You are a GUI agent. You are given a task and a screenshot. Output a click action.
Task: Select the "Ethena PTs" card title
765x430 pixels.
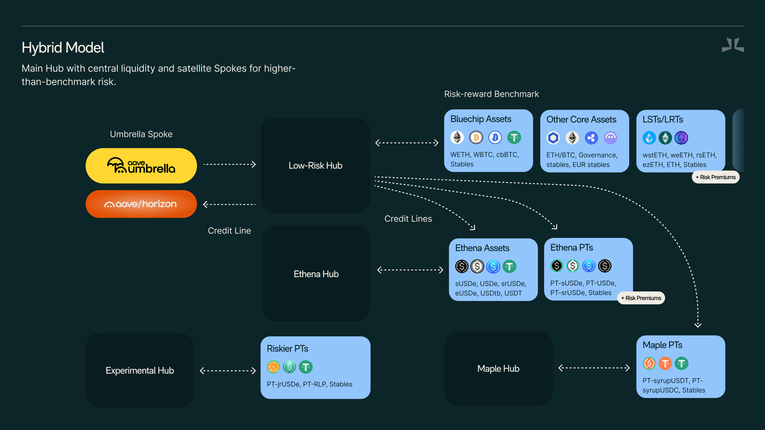point(572,247)
